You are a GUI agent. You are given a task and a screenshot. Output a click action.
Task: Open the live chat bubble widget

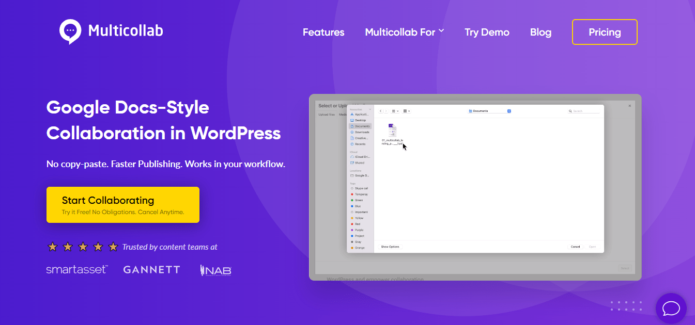[x=671, y=308]
